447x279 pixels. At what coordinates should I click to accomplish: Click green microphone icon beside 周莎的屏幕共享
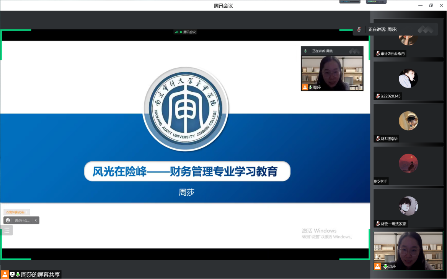pyautogui.click(x=18, y=274)
